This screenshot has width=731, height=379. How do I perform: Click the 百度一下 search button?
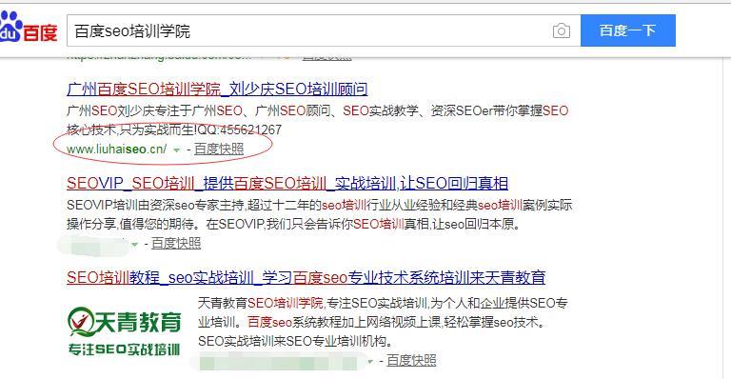click(627, 30)
